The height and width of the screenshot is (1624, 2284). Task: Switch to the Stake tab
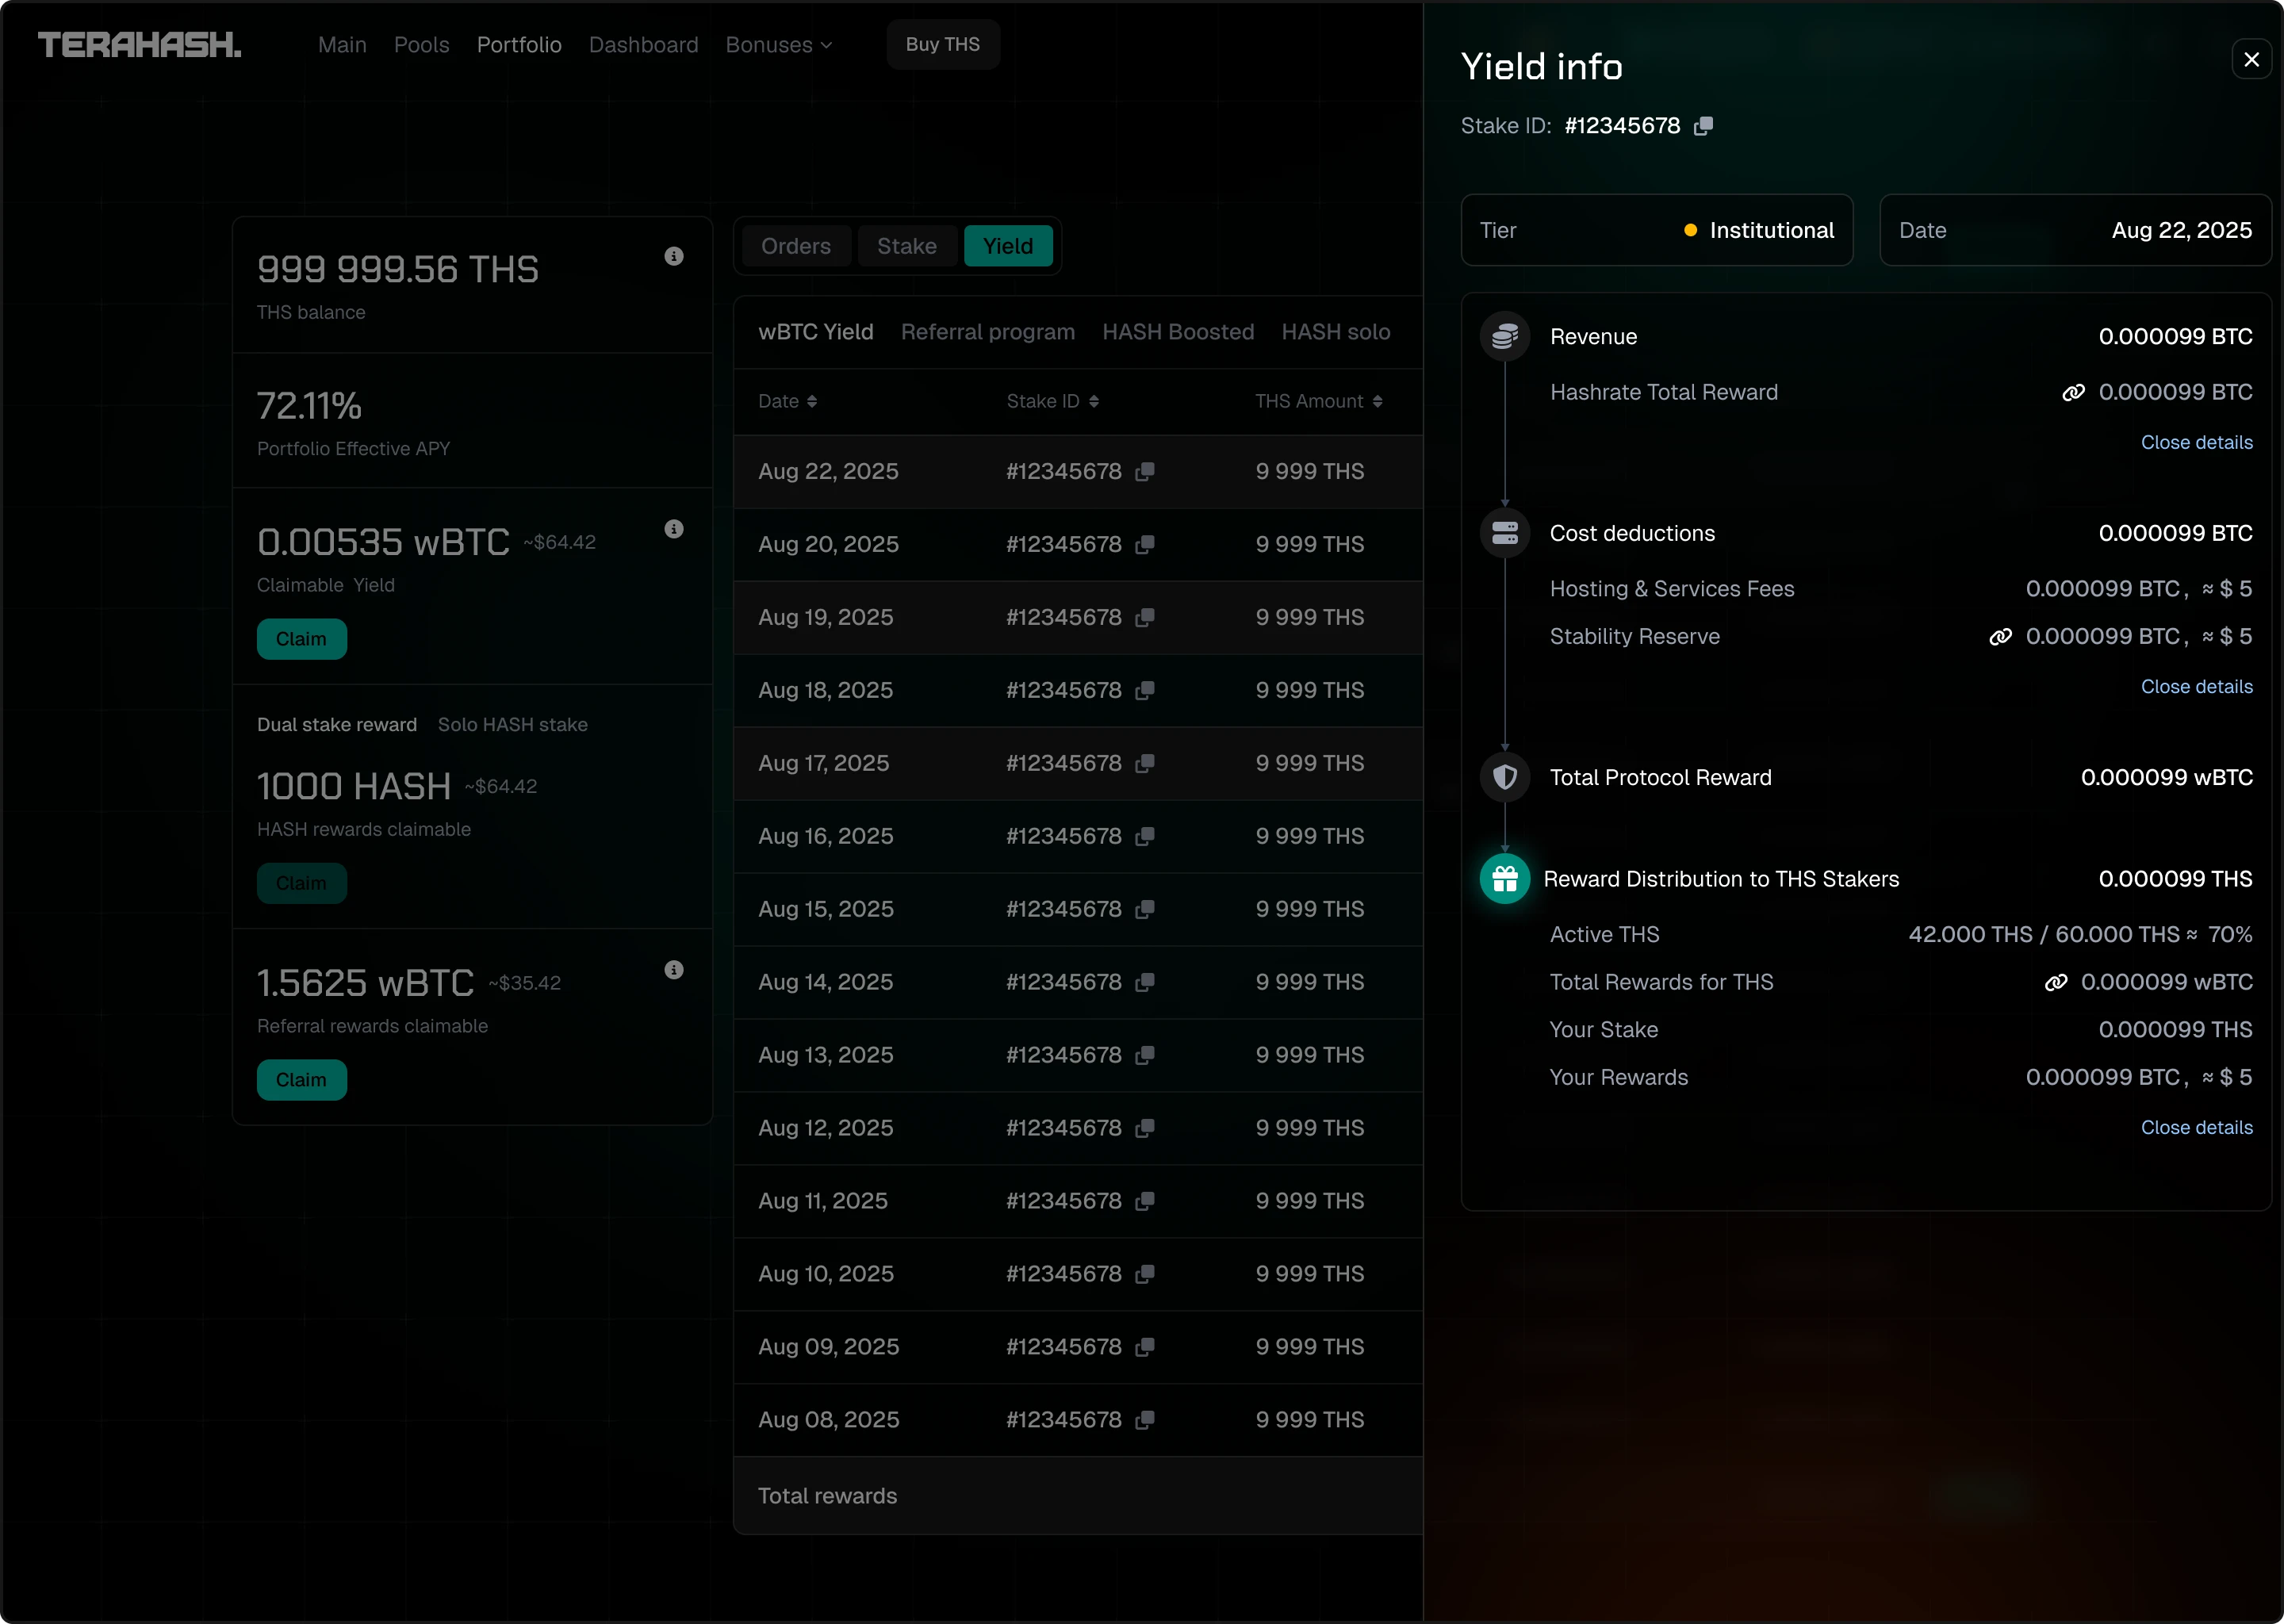coord(907,247)
